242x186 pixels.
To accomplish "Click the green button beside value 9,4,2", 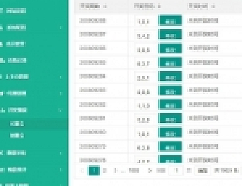I will [170, 35].
